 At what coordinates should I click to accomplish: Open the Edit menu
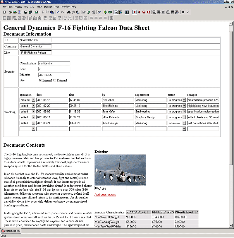click(x=11, y=7)
